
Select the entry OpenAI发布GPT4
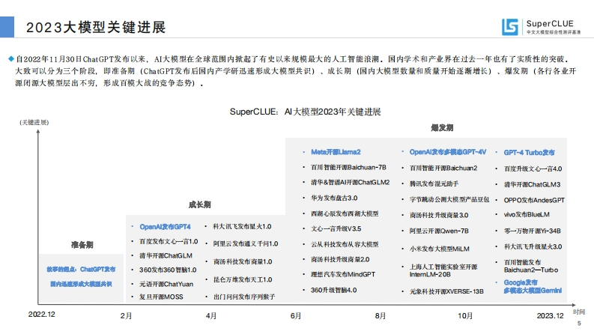[165, 227]
